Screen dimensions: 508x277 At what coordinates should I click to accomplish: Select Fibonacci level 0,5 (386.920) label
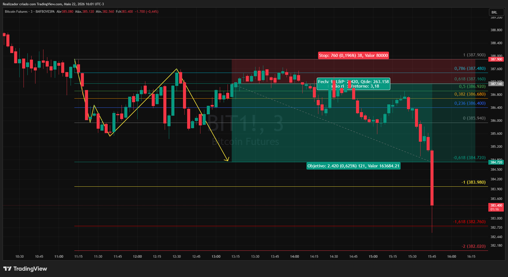coord(472,86)
